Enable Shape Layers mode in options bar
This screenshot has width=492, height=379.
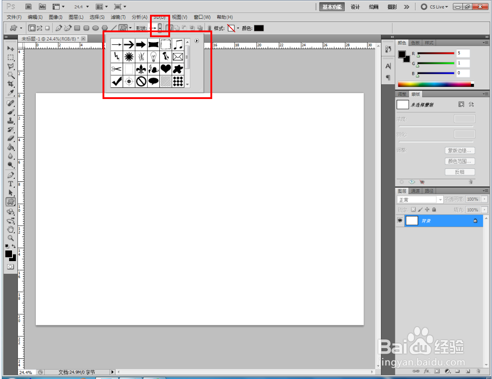[32, 28]
